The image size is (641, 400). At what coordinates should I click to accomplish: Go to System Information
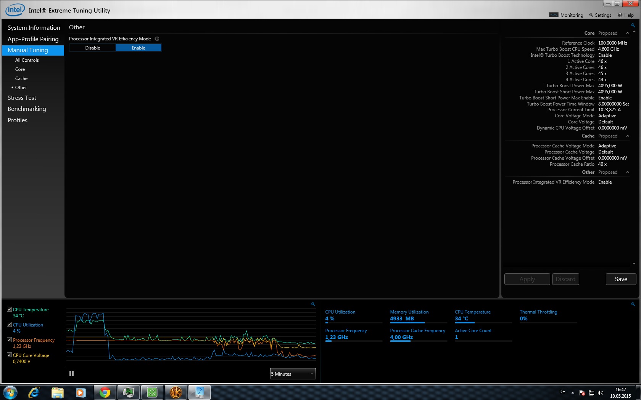pyautogui.click(x=34, y=28)
